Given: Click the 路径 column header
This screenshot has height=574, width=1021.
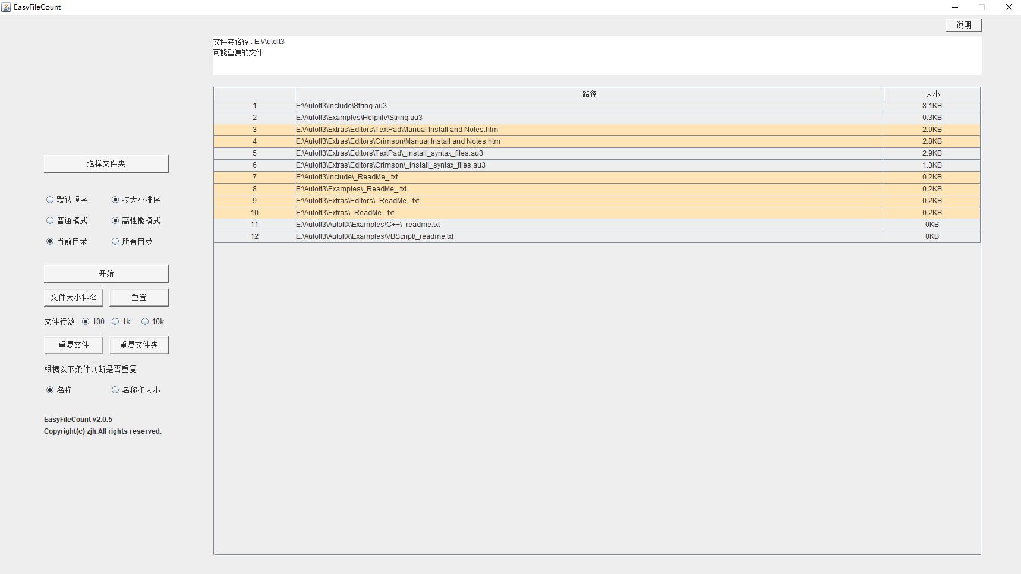Looking at the screenshot, I should [589, 94].
